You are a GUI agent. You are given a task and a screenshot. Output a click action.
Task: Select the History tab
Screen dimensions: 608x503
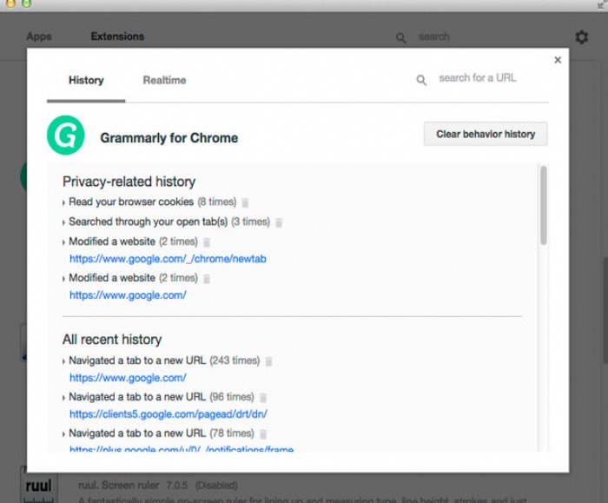86,80
